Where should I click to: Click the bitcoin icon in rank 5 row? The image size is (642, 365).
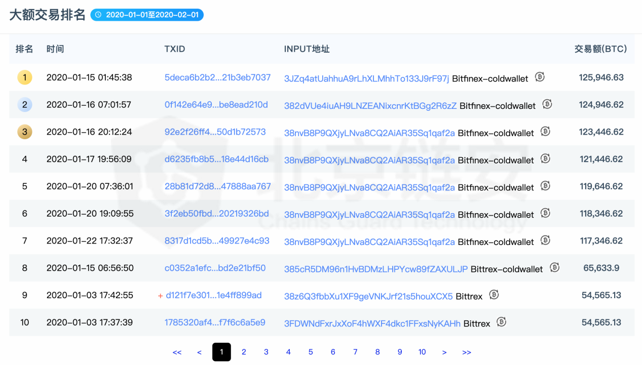545,186
